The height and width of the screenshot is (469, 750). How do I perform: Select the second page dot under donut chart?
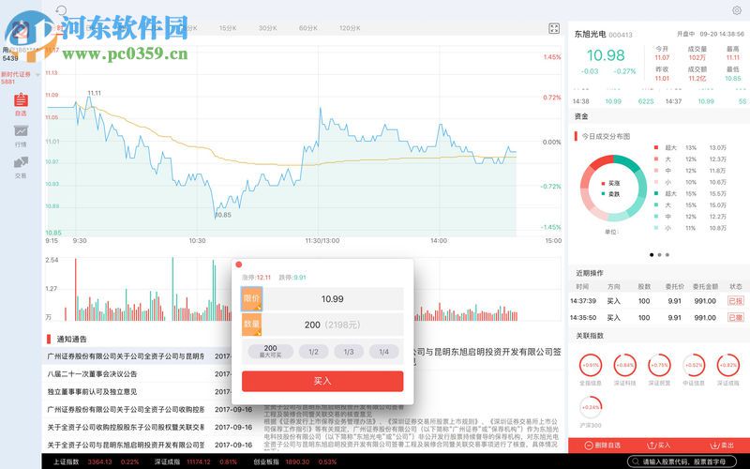click(660, 254)
